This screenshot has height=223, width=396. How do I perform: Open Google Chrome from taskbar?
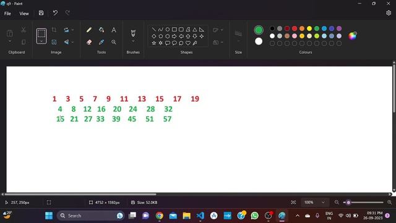[160, 216]
